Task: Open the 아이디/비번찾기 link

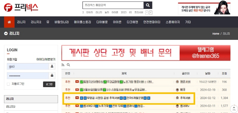Action: coord(46,59)
